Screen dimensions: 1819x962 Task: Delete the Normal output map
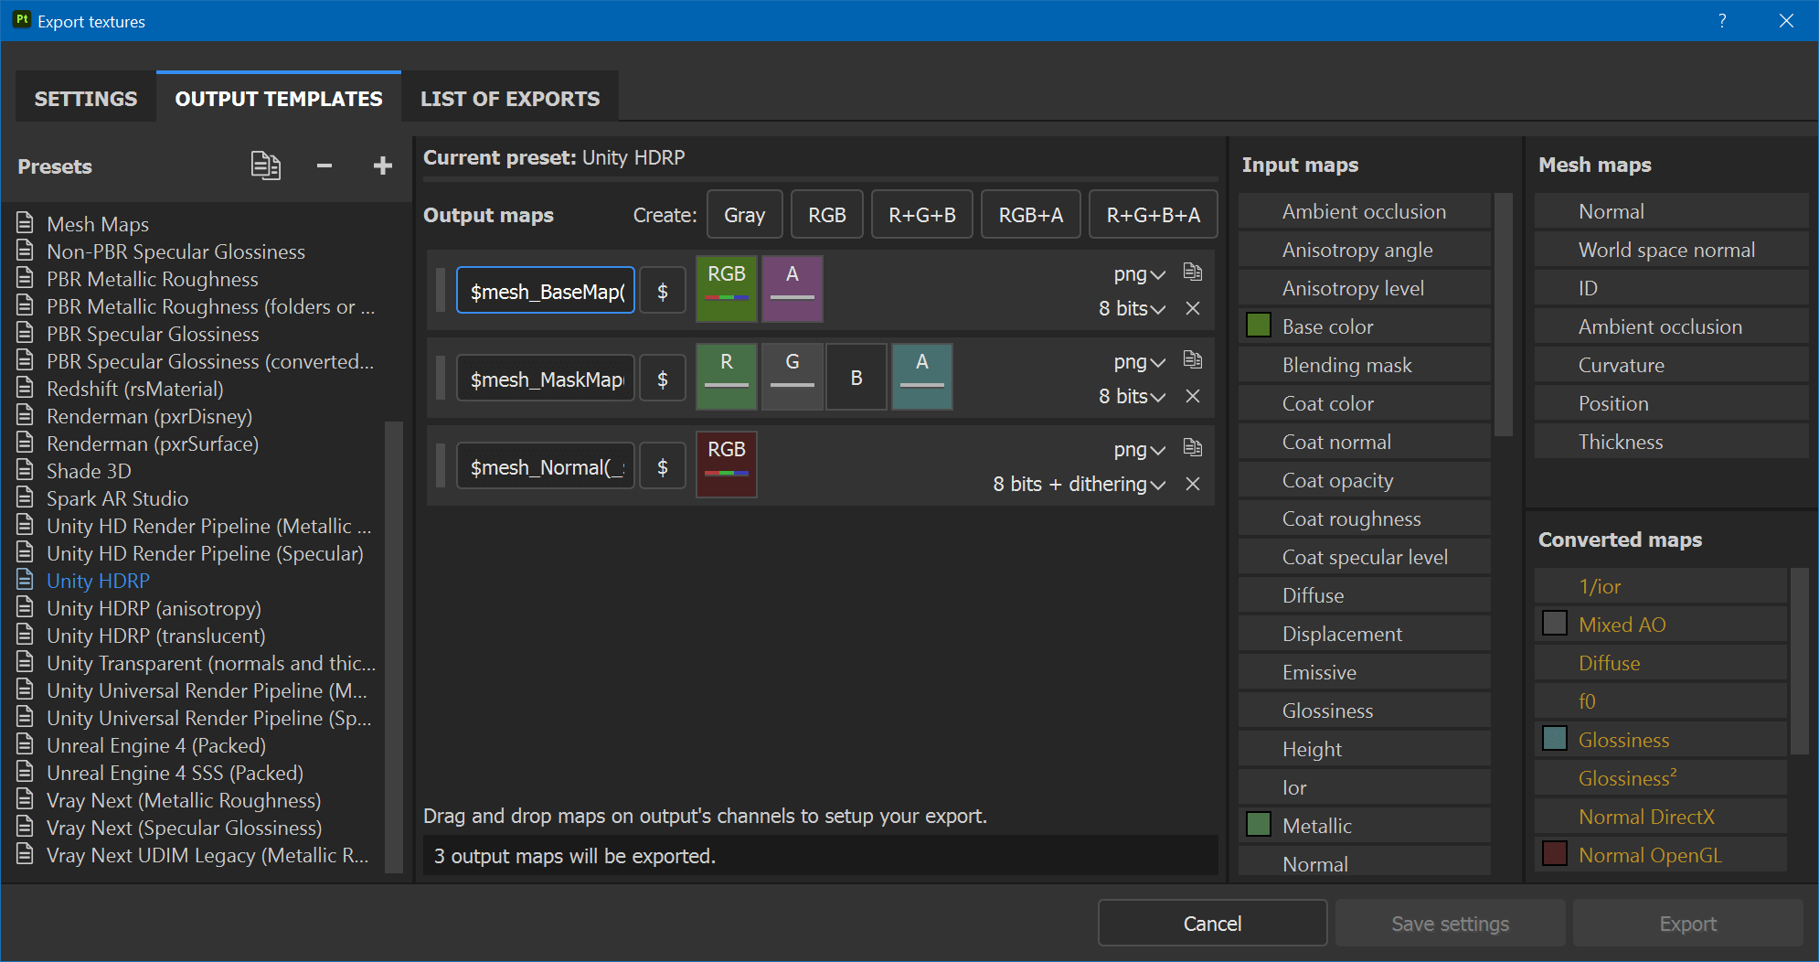1193,484
